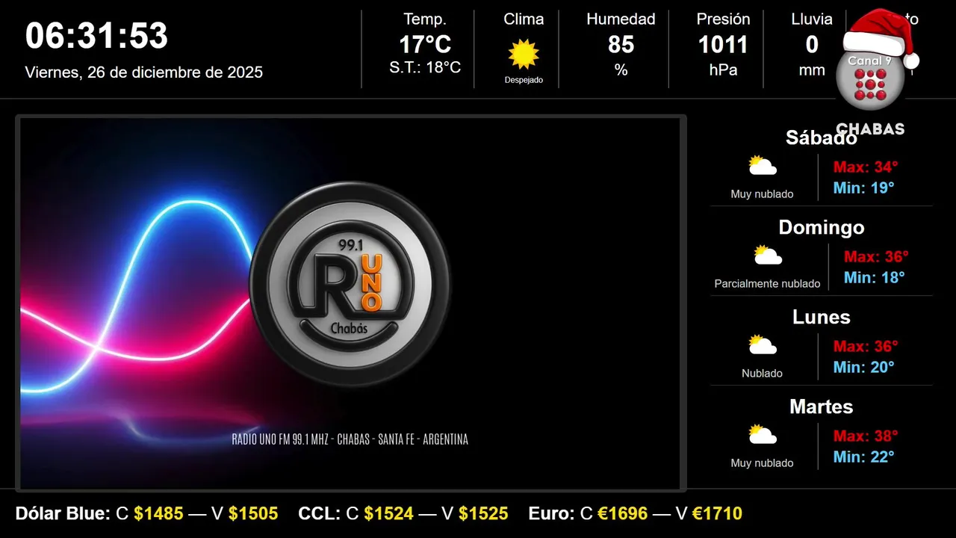Click the Radio Uno 99.1 circular logo
The image size is (956, 538).
click(350, 285)
